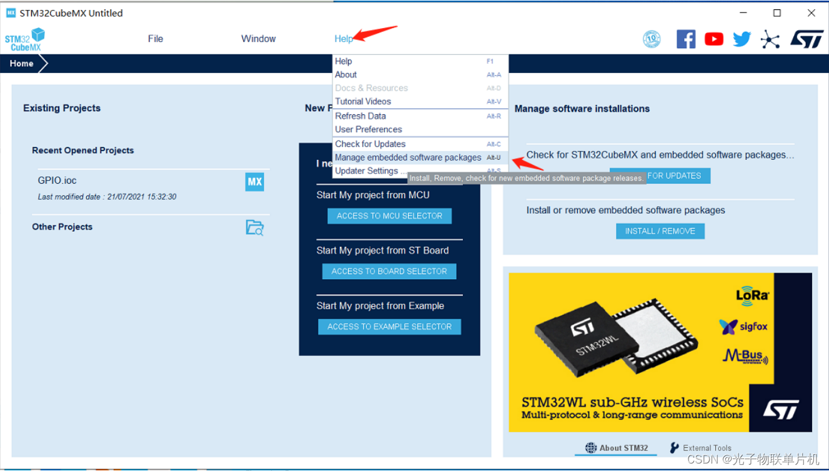
Task: Click Start My project from Example text
Action: point(380,306)
